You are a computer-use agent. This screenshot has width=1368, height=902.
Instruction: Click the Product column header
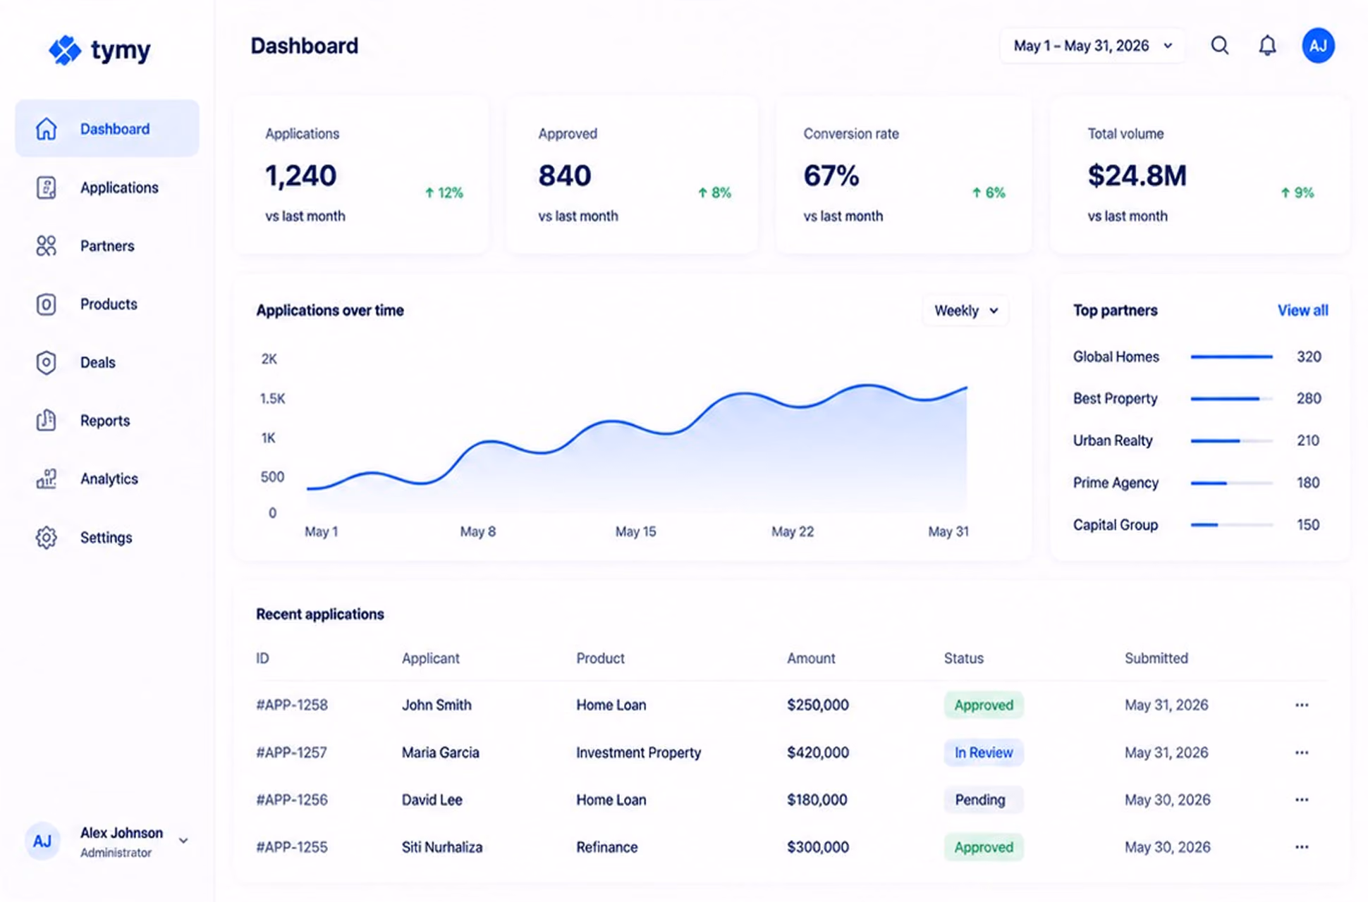click(x=600, y=658)
